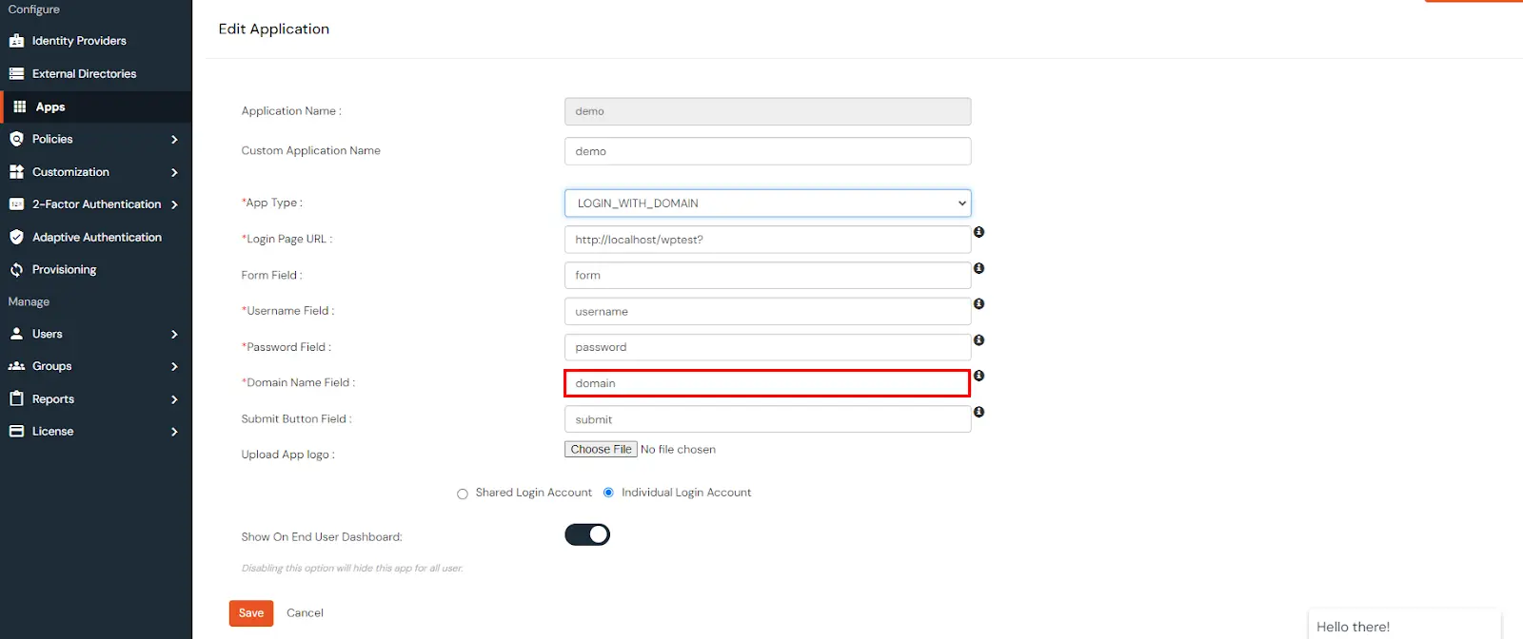Expand the Groups submenu chevron
Image resolution: width=1523 pixels, height=639 pixels.
[174, 367]
